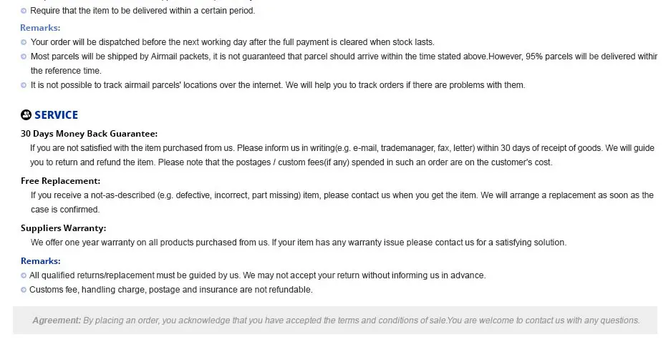Click the "Remarks:" label above the returns note
This screenshot has height=357, width=666.
(x=40, y=261)
